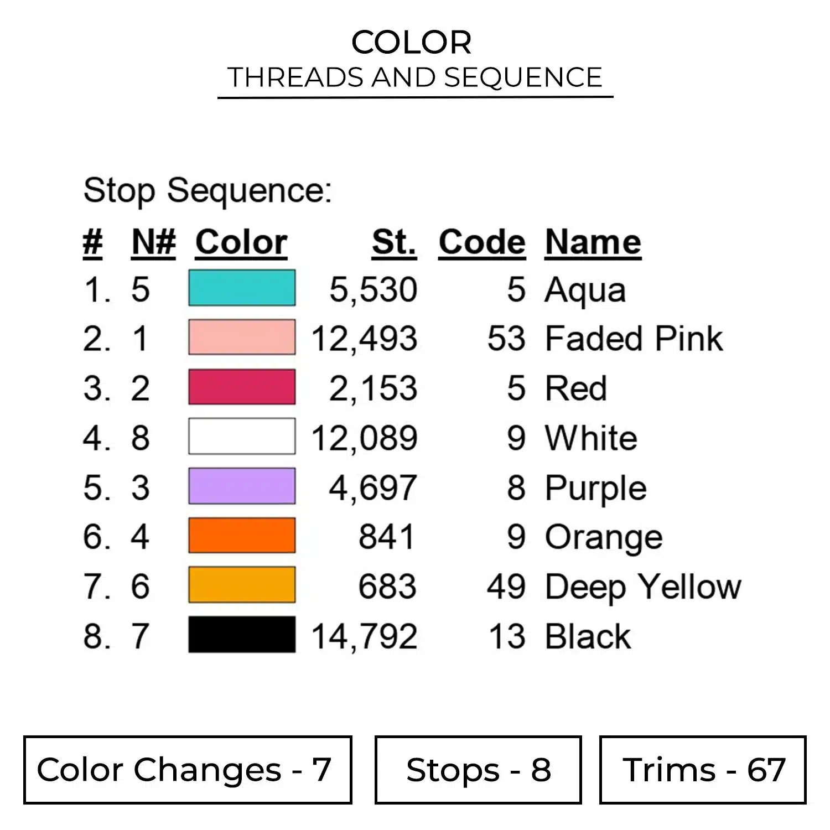Select the Deep Yellow name text
830x830 pixels.
coord(643,587)
